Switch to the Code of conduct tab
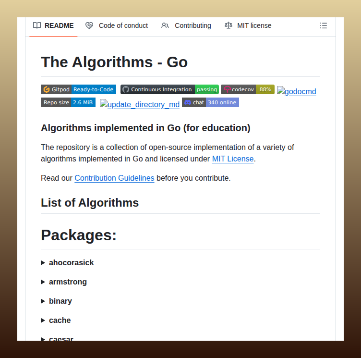 (x=117, y=25)
